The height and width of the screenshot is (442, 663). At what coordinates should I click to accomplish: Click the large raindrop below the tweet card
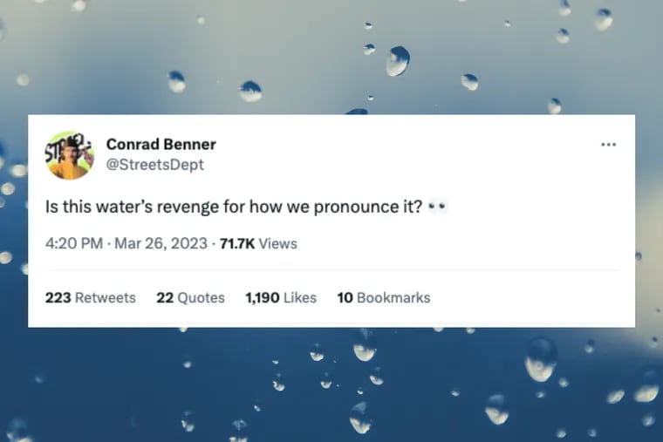click(x=540, y=357)
